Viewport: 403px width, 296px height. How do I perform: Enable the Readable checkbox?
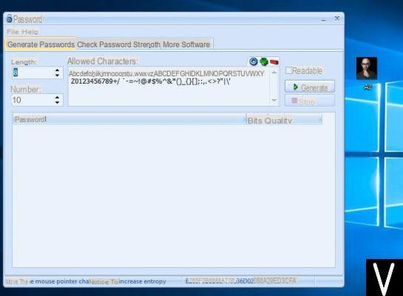289,70
